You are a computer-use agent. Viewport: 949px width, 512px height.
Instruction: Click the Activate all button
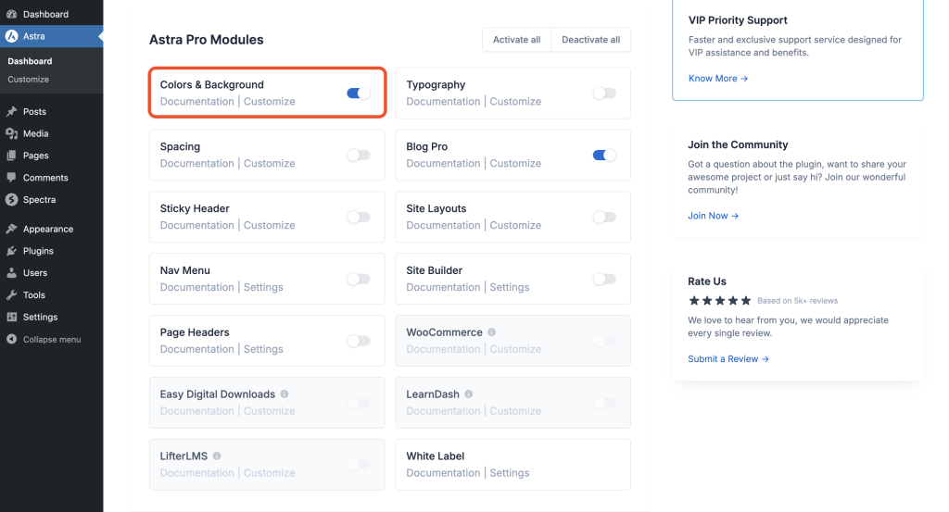click(517, 39)
